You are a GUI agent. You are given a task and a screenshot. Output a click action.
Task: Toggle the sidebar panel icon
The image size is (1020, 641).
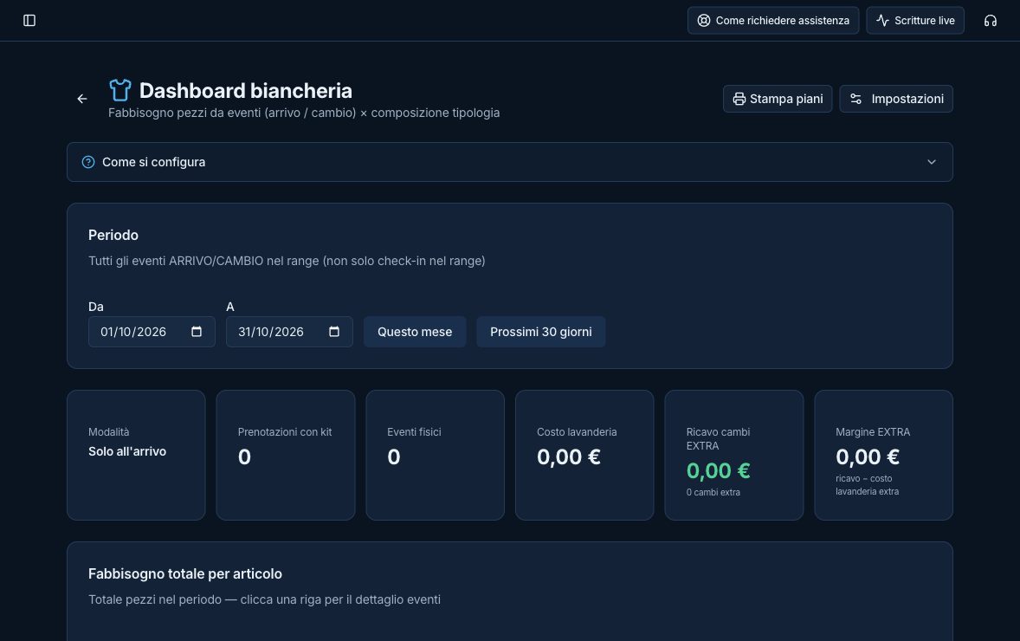point(29,20)
